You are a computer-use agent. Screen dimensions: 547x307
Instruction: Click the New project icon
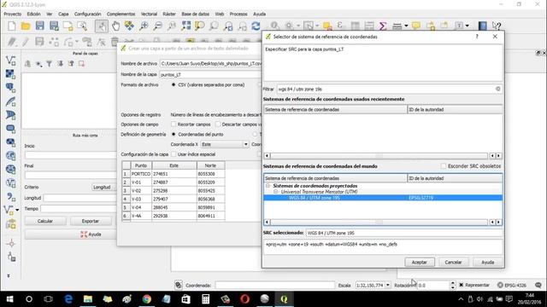click(12, 26)
